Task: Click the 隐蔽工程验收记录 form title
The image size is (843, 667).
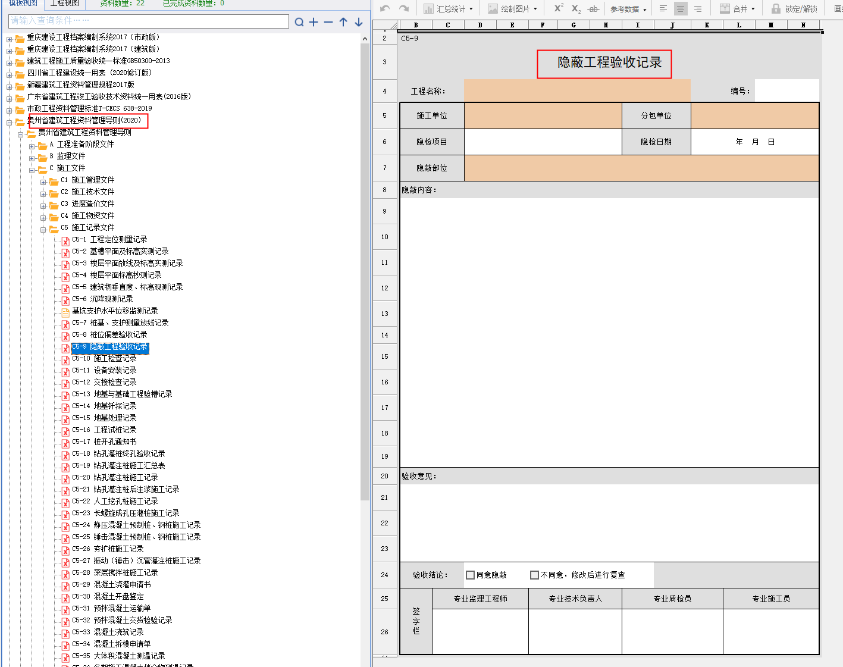Action: pyautogui.click(x=609, y=62)
